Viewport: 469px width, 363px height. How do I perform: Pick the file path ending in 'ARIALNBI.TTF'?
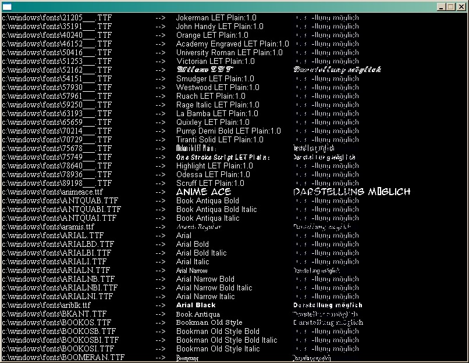60,287
